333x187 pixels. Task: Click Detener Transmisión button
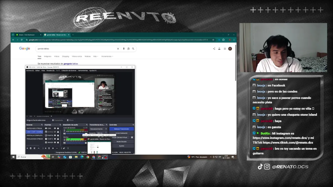point(121,129)
